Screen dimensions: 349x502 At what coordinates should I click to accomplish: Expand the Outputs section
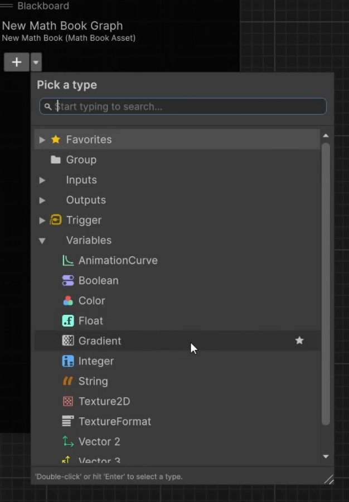click(43, 199)
